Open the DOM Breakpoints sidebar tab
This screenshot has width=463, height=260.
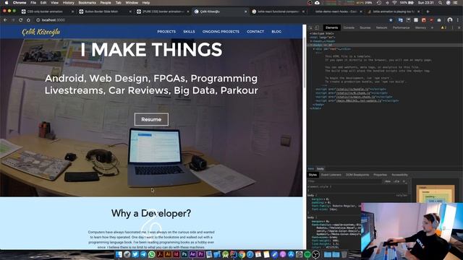[x=357, y=175]
